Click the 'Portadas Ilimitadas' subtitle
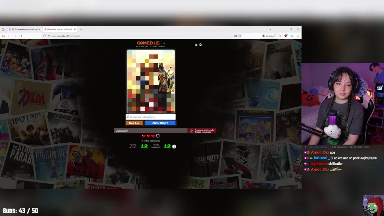The height and width of the screenshot is (216, 384). point(150,46)
